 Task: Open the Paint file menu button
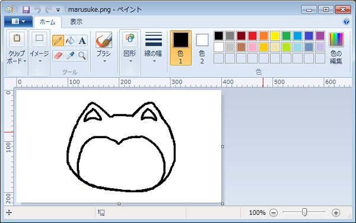18,21
